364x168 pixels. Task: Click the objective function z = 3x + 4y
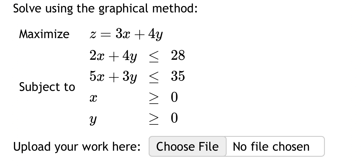point(126,34)
